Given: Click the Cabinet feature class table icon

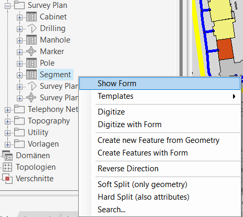Looking at the screenshot, I should 31,17.
